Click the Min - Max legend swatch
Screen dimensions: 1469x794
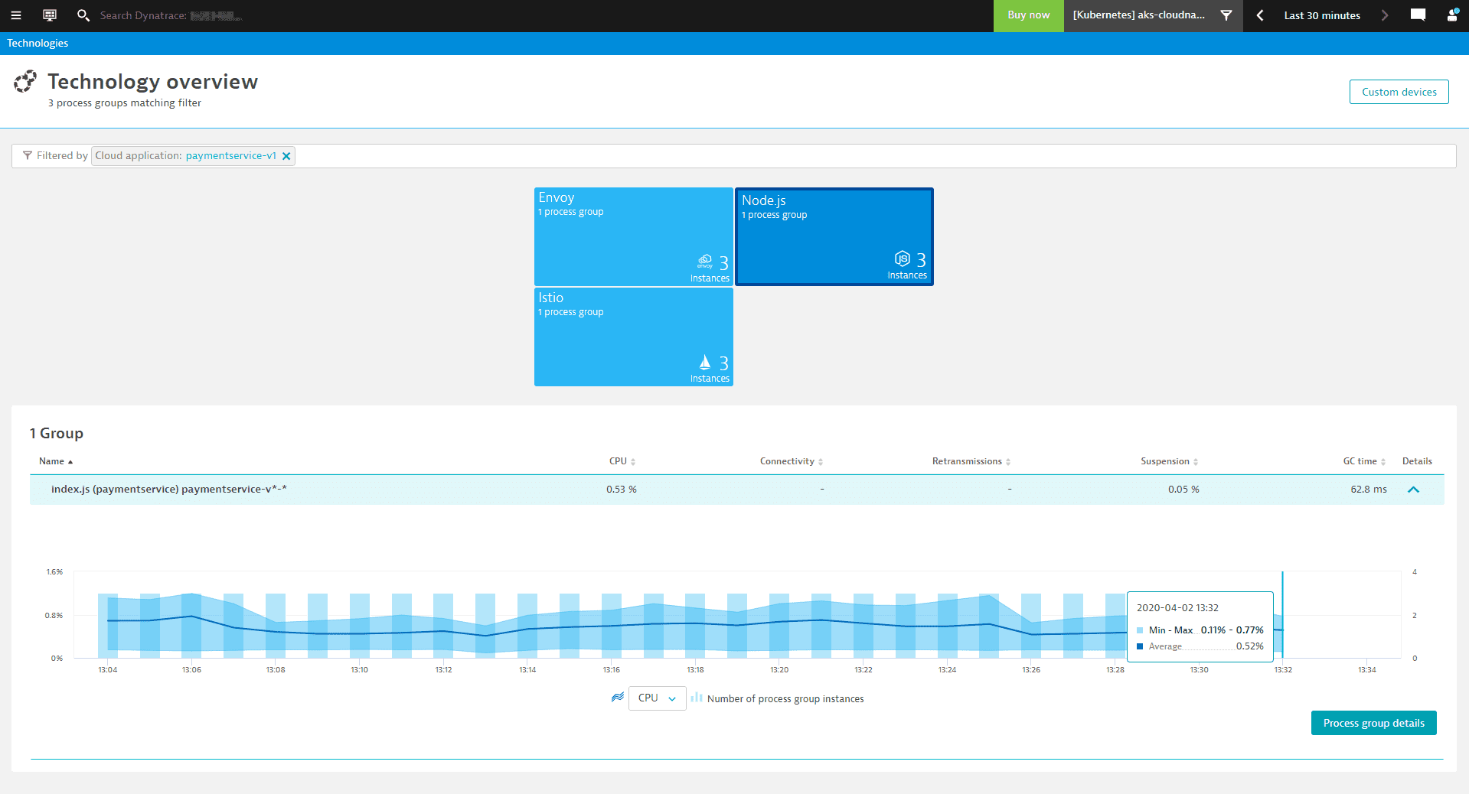click(x=1140, y=630)
